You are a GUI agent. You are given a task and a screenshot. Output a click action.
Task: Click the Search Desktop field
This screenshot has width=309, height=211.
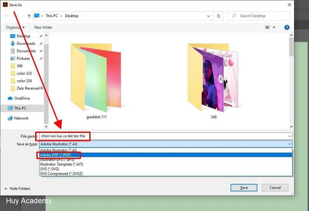point(259,16)
